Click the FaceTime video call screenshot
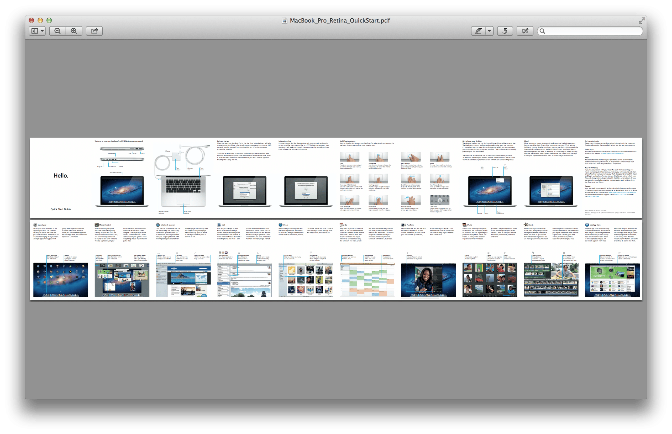 [x=428, y=280]
